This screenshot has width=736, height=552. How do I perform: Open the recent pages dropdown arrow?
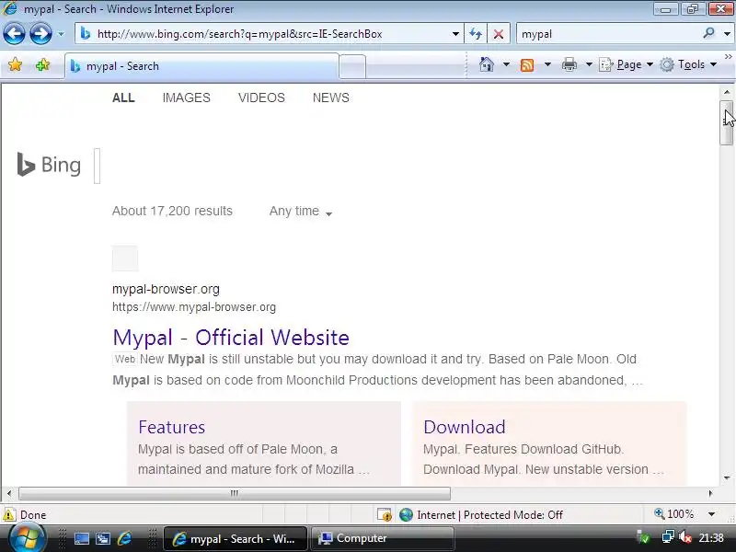click(x=61, y=34)
